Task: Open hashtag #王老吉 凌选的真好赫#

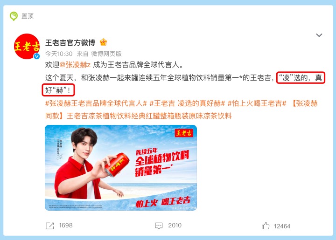Action: pyautogui.click(x=187, y=103)
